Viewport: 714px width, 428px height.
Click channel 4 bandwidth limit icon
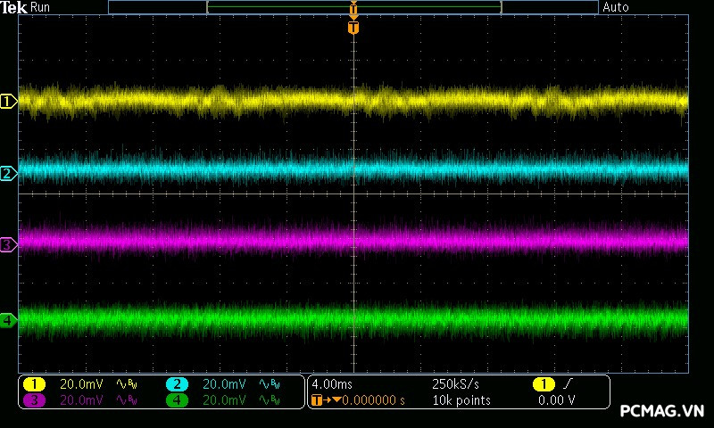pyautogui.click(x=268, y=400)
